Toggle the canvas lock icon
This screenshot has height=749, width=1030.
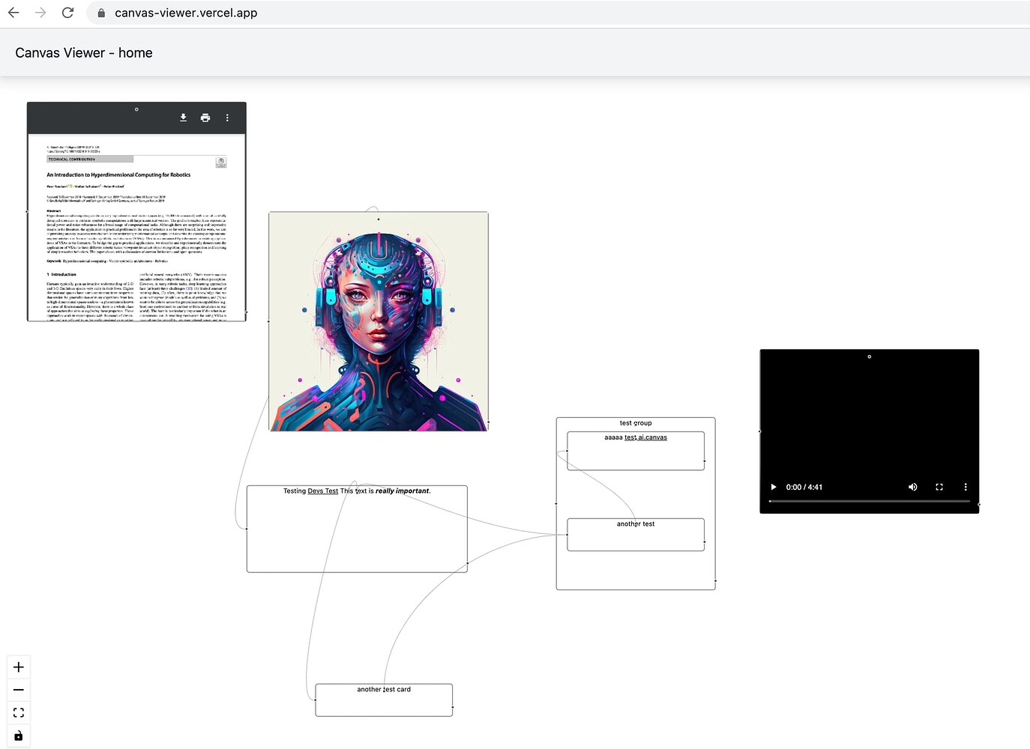click(x=19, y=736)
